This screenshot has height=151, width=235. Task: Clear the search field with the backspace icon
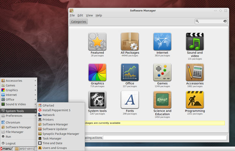pos(225,22)
